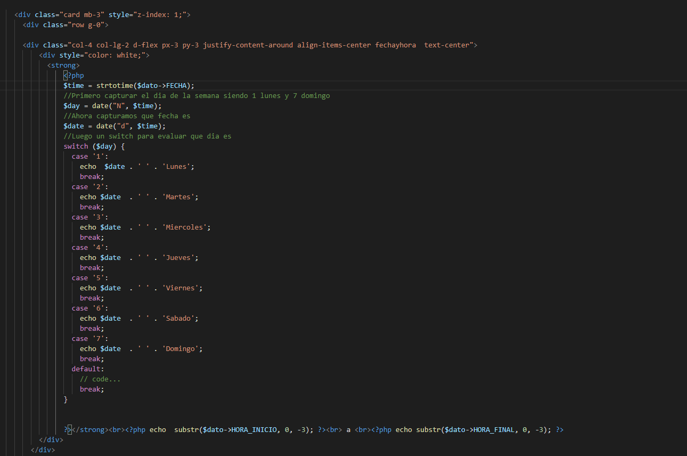Click the div style="color: white;" line
This screenshot has width=687, height=456.
pos(95,55)
